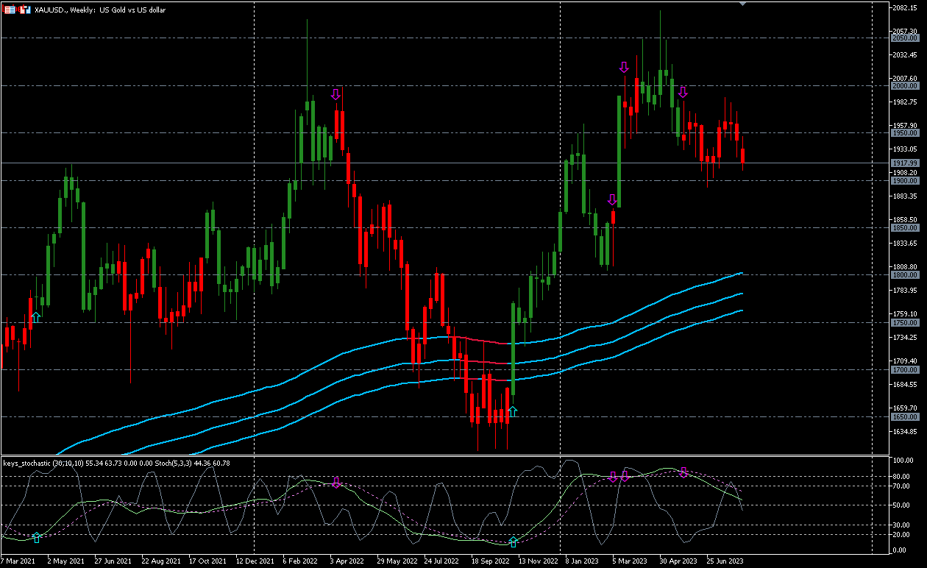This screenshot has width=927, height=568.
Task: Click the current price label 1917.99
Action: pyautogui.click(x=904, y=163)
